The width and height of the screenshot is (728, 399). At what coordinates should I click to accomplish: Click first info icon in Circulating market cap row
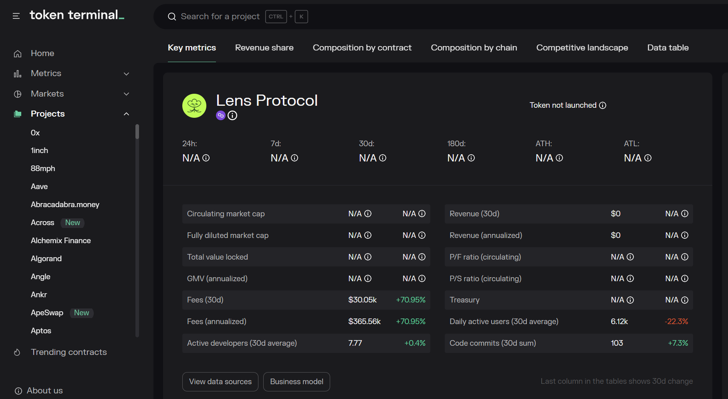(x=368, y=214)
